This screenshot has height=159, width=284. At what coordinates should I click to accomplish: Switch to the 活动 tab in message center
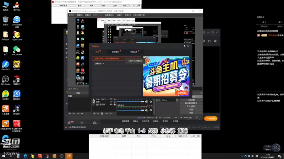pyautogui.click(x=97, y=52)
